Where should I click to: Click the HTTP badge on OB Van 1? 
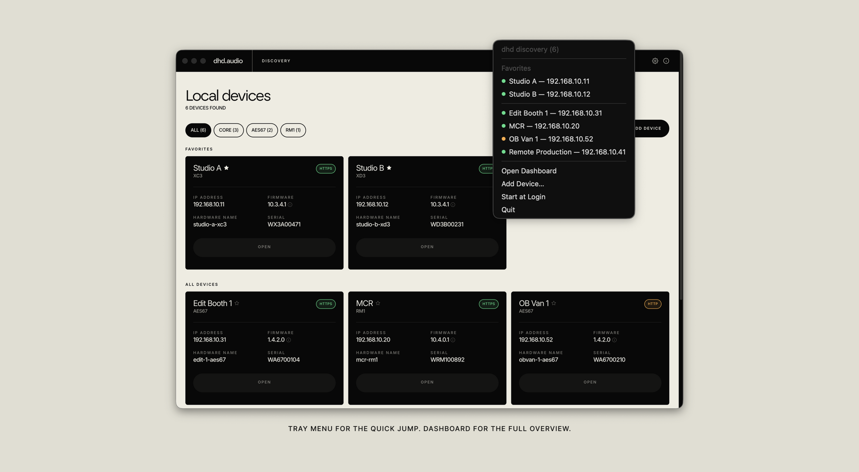pos(653,304)
